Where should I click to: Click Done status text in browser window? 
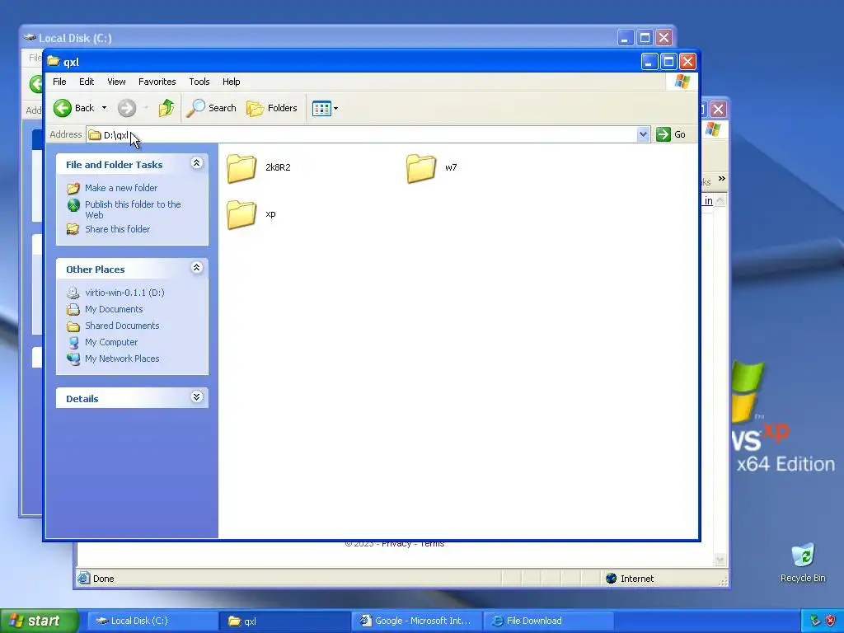(x=103, y=579)
